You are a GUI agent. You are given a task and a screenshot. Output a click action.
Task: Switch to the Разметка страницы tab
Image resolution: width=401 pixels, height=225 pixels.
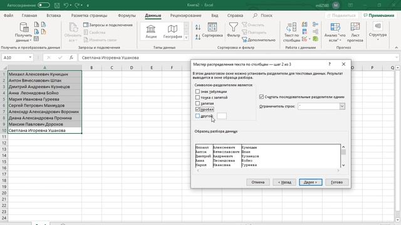click(89, 16)
